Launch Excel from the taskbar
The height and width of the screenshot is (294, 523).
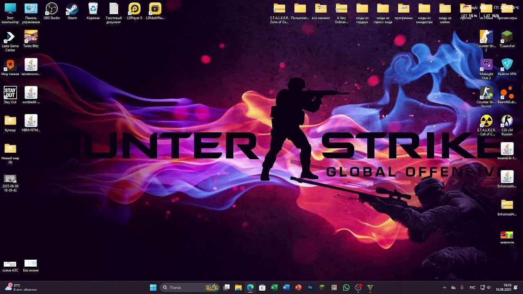coord(274,287)
